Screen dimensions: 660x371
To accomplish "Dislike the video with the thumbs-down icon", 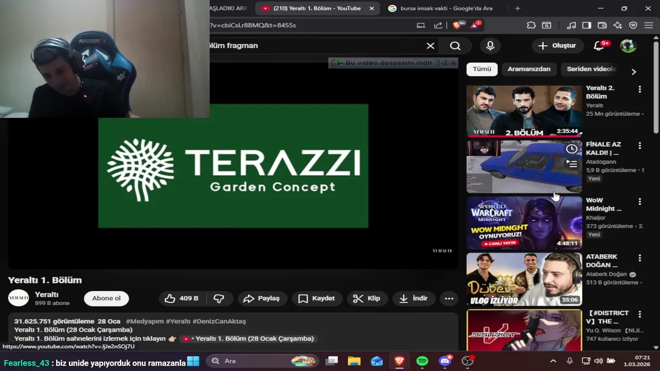I will [x=219, y=298].
